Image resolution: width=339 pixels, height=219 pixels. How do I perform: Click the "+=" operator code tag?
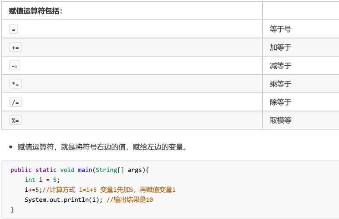click(x=15, y=48)
